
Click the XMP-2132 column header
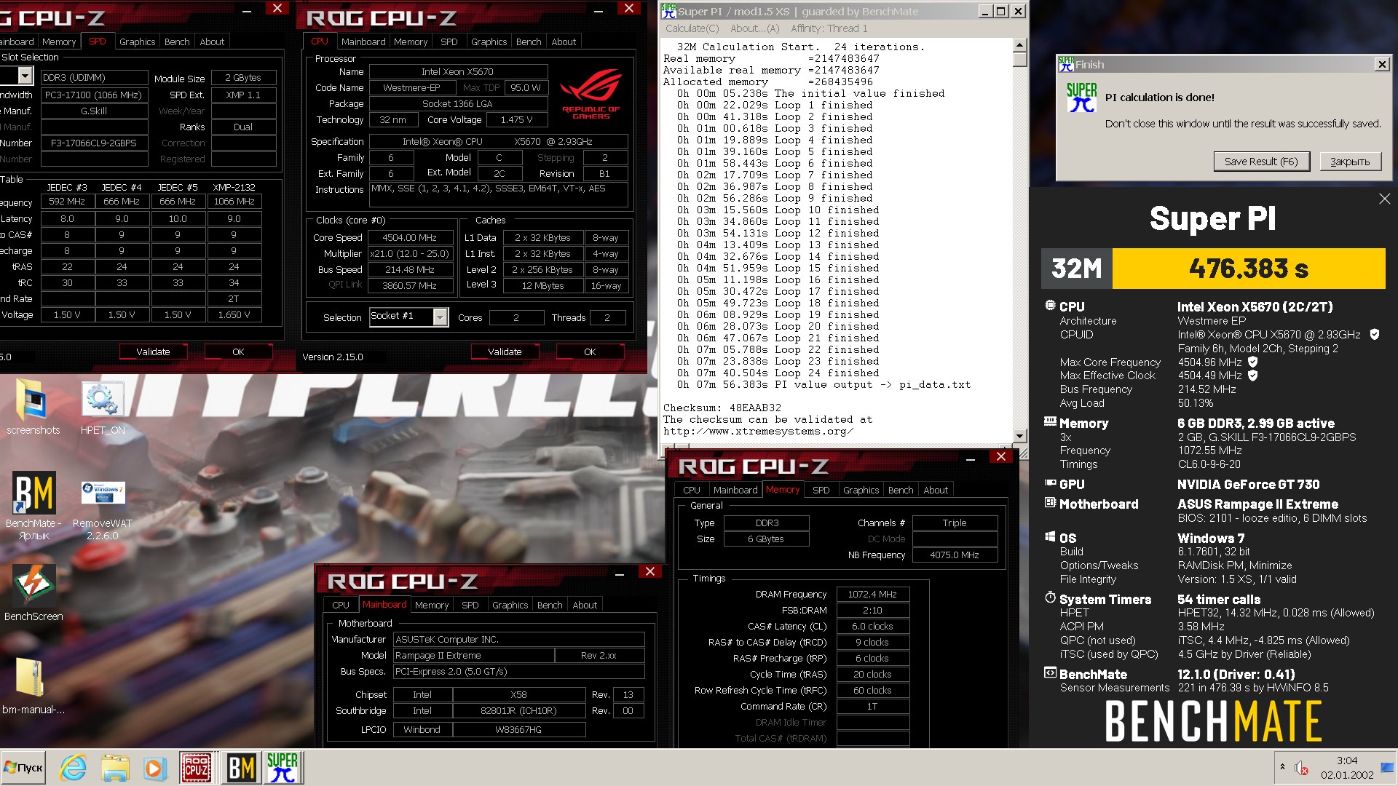click(x=234, y=187)
